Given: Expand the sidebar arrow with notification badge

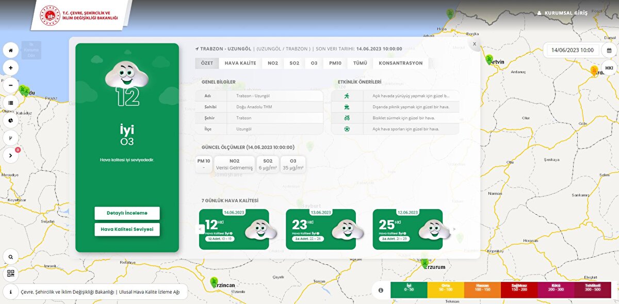Looking at the screenshot, I should point(11,155).
